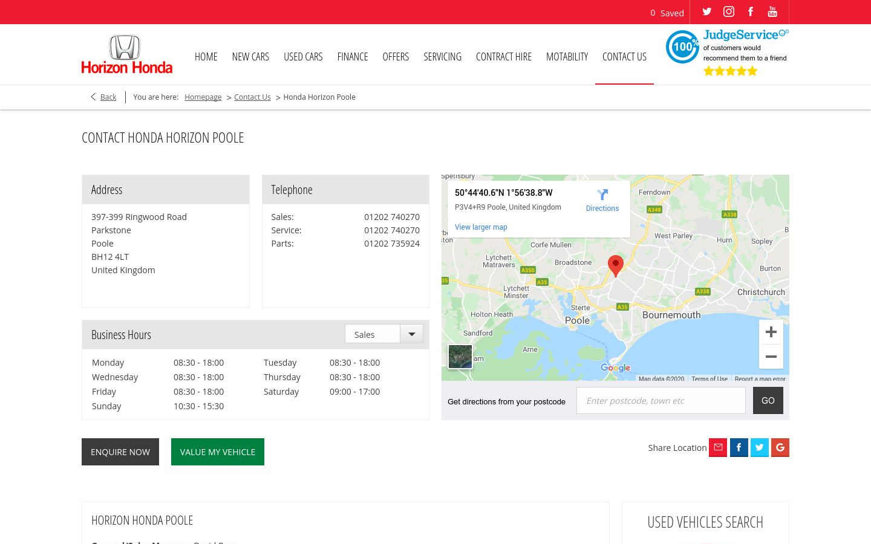Click the Business Hours dropdown arrow
This screenshot has height=544, width=871.
(x=412, y=334)
